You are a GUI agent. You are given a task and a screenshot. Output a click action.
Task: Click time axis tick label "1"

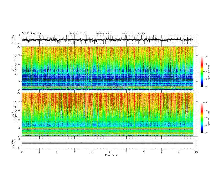pos(39,152)
